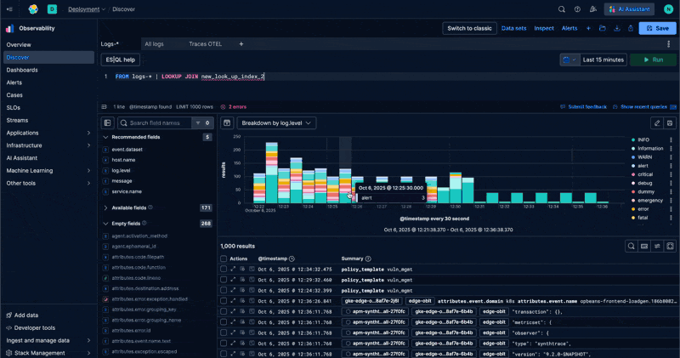This screenshot has width=680, height=358.
Task: Open the calendar quick-select icon
Action: tap(569, 60)
